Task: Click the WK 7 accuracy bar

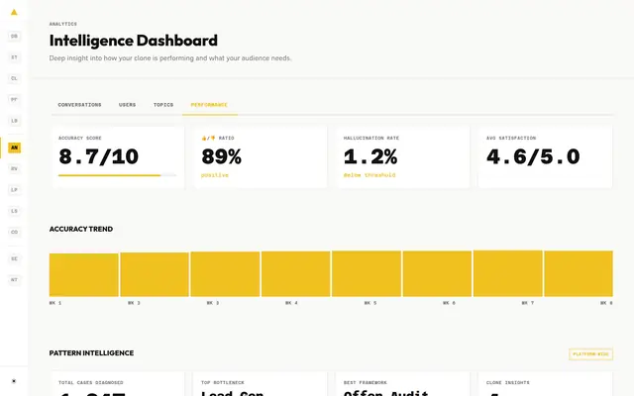Action: (x=508, y=273)
